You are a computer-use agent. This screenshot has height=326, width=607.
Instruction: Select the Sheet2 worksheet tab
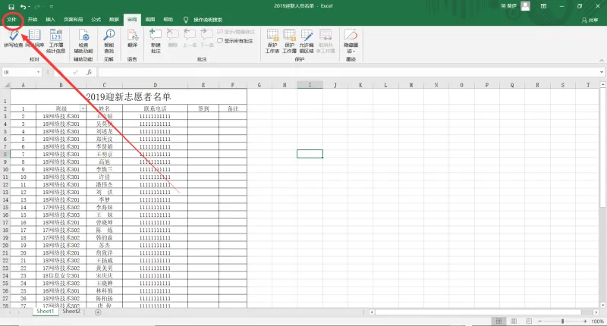coord(71,312)
